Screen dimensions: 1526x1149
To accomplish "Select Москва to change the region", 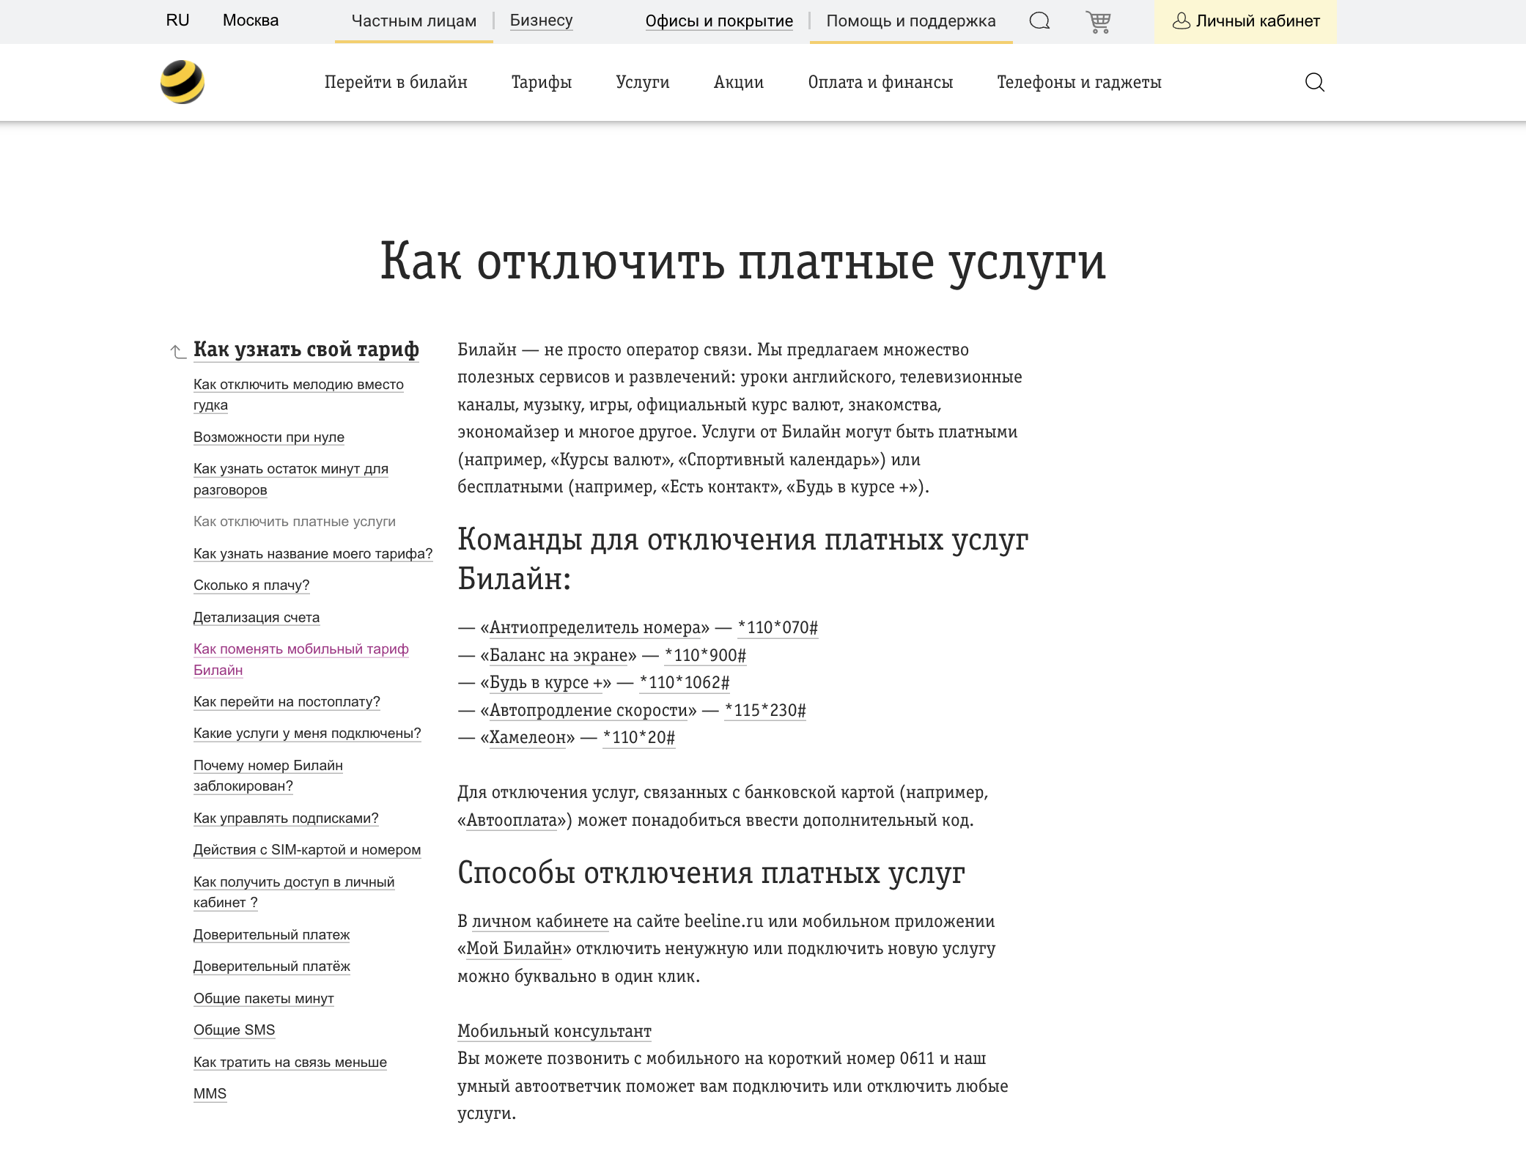I will pos(250,21).
